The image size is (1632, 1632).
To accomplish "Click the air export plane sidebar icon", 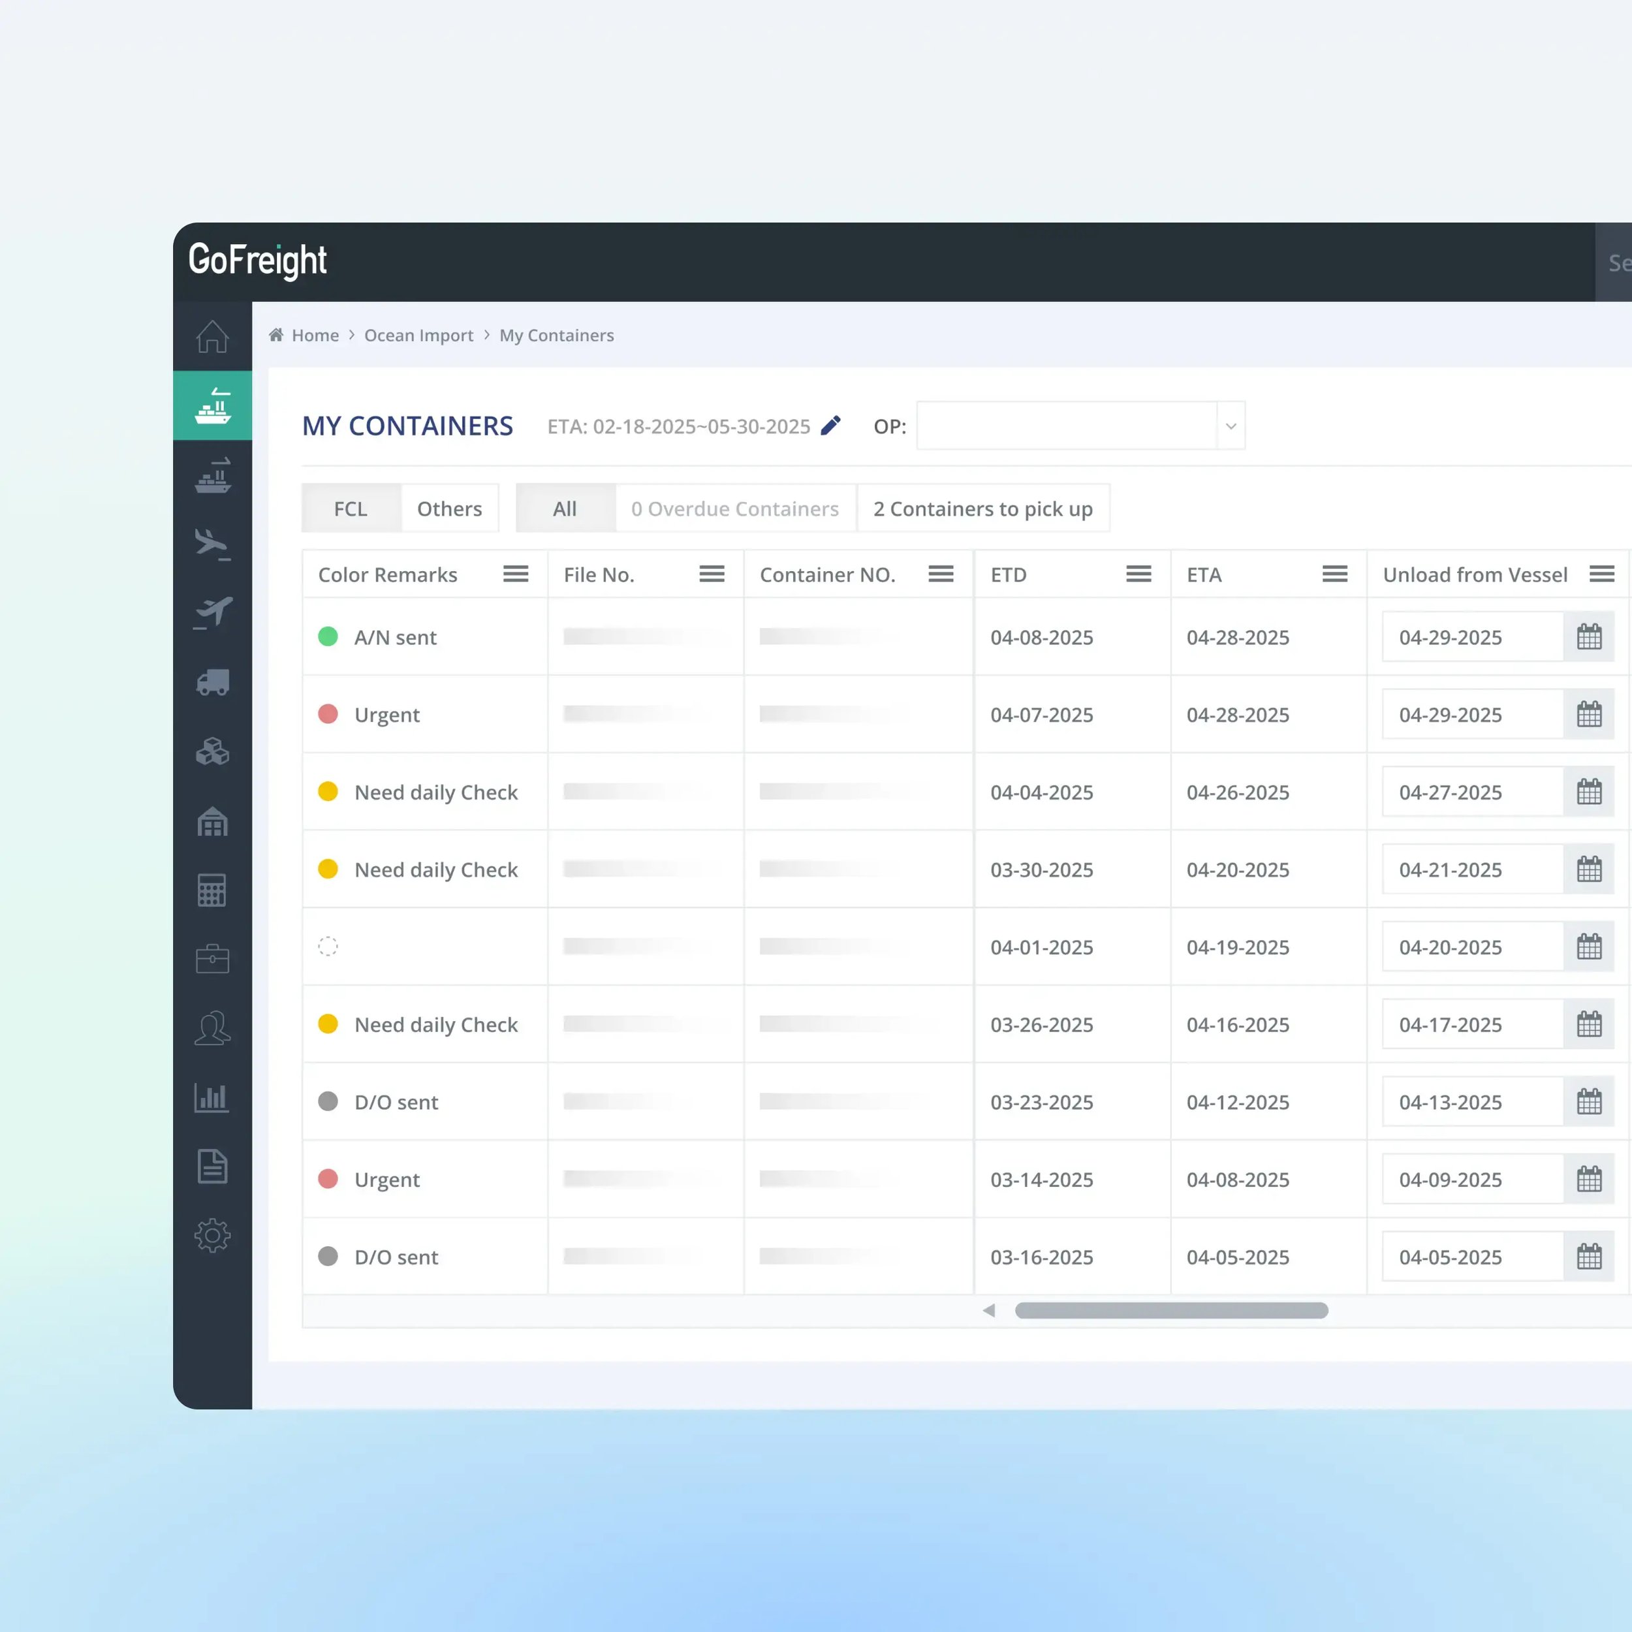I will [212, 612].
